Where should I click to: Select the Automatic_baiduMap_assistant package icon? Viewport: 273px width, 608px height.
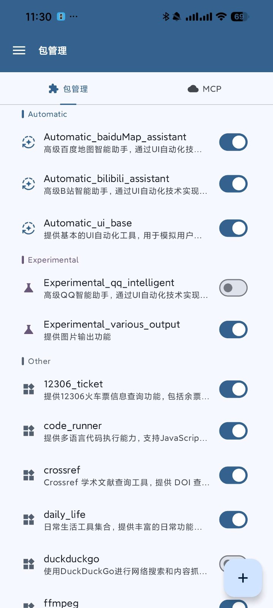(28, 142)
